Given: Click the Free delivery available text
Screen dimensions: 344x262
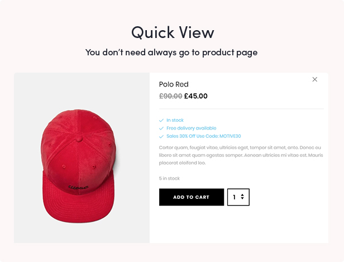Looking at the screenshot, I should [191, 128].
